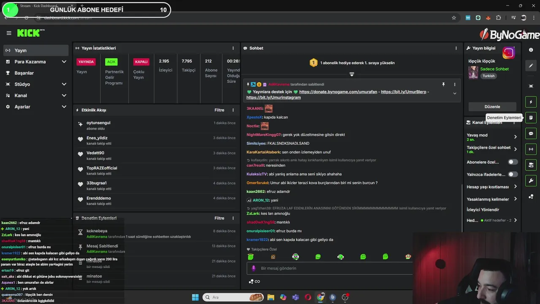Screen dimensions: 540x304
Task: Click the Düzenle button in Yayın bilgisi
Action: [492, 107]
